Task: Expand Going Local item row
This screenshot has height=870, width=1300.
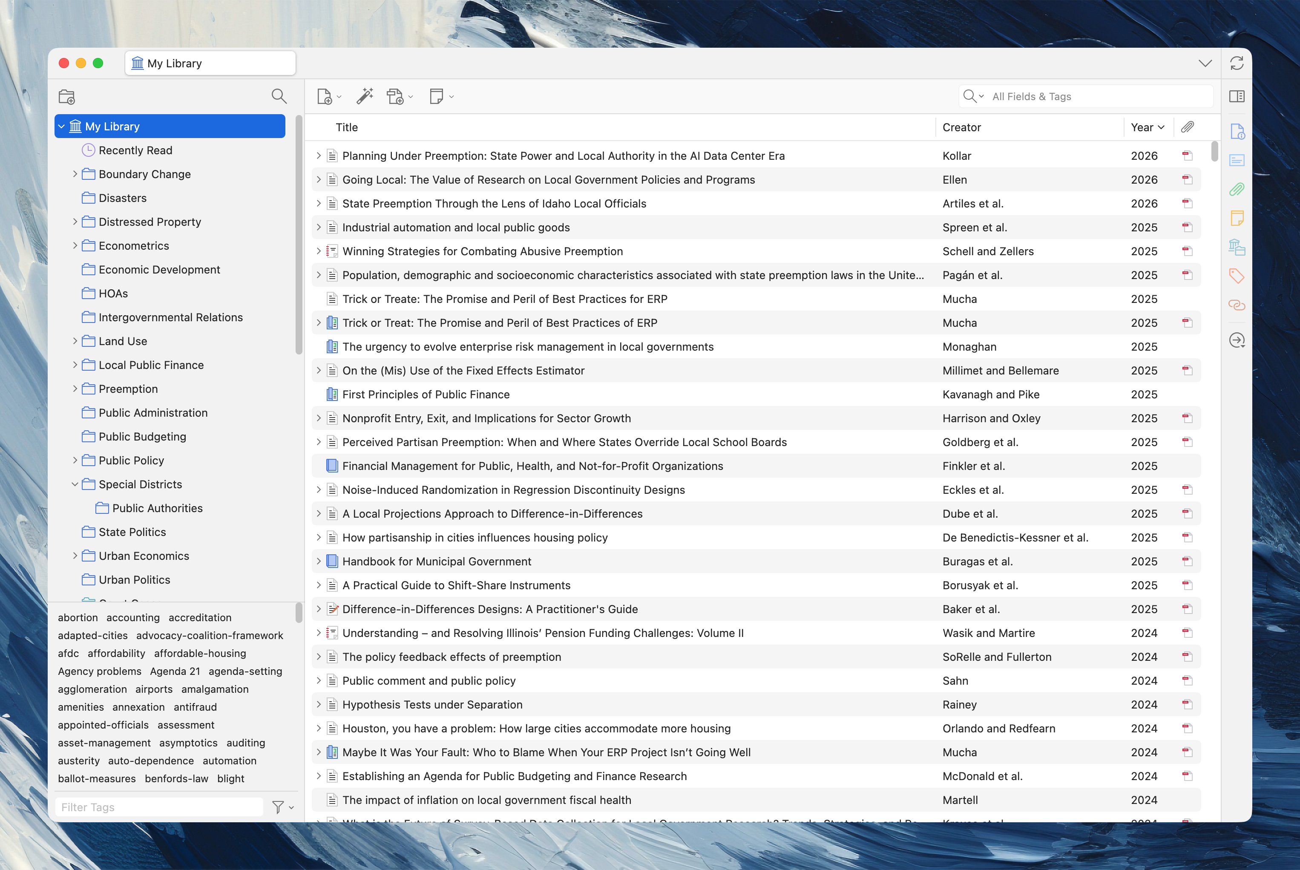Action: point(318,180)
